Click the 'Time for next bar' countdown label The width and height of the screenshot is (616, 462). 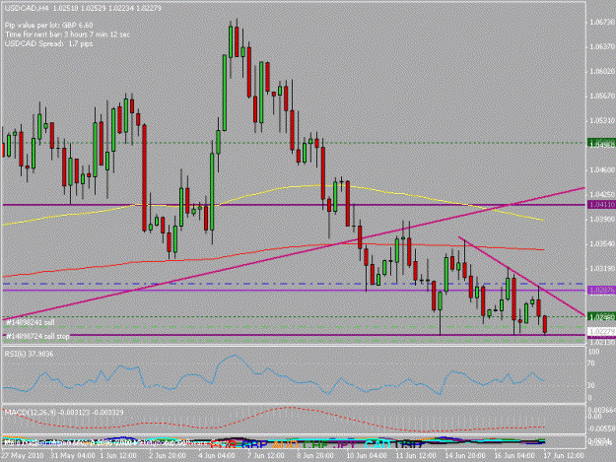point(67,34)
